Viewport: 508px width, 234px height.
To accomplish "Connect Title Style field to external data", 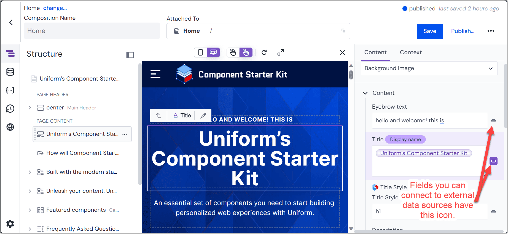I will tap(493, 211).
